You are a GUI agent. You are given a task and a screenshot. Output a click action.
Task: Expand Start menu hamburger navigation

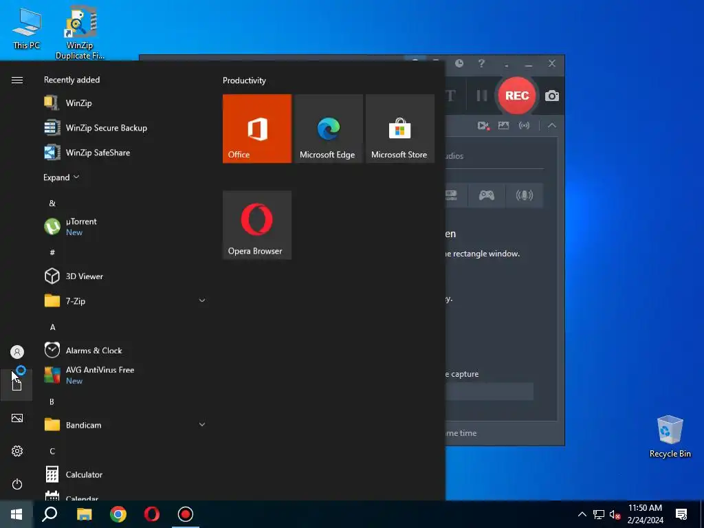pyautogui.click(x=17, y=80)
